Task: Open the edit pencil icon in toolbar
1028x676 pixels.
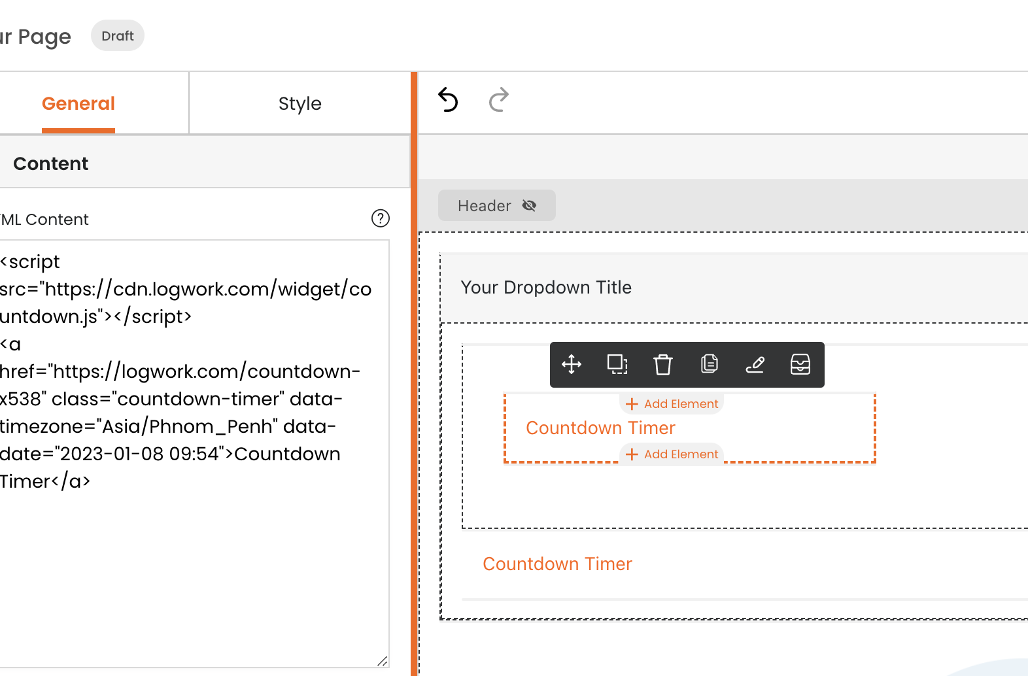Action: point(755,364)
